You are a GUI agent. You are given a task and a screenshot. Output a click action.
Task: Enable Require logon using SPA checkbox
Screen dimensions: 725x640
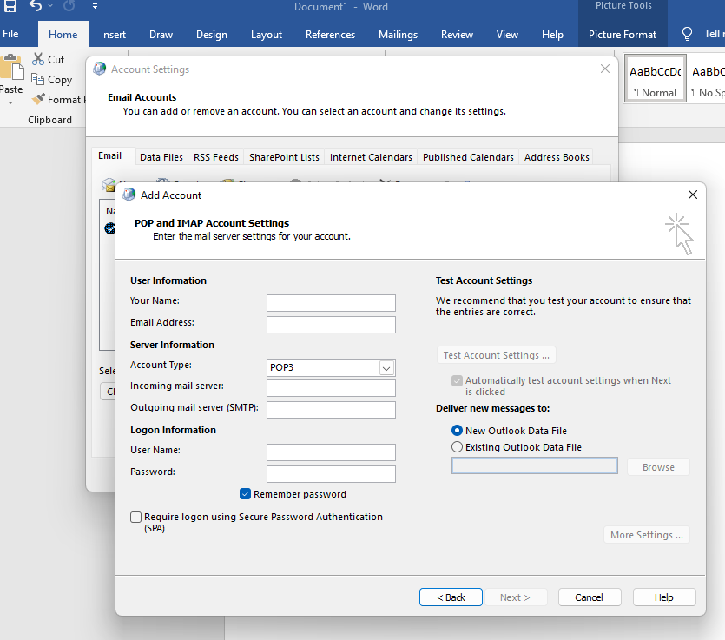136,517
